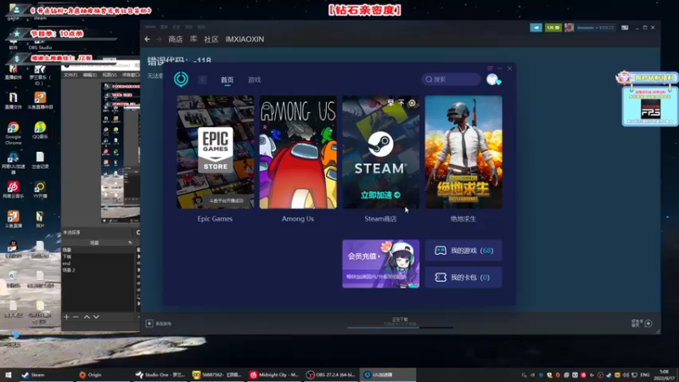
Task: Open the user avatar in UU accelerator
Action: (493, 79)
